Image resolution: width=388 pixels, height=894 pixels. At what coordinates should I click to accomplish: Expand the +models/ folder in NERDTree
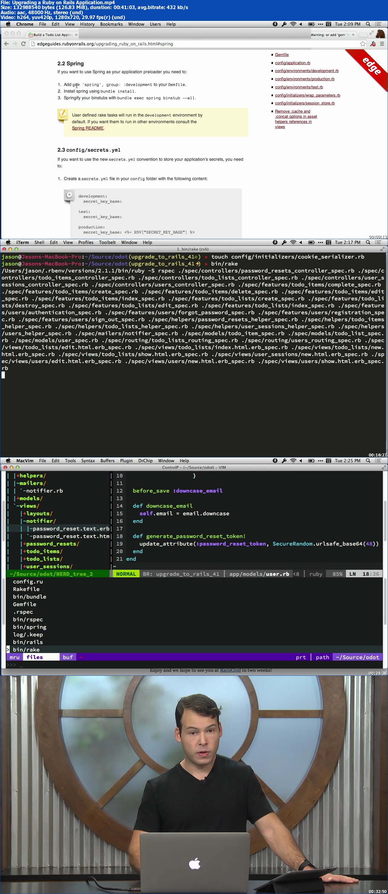pyautogui.click(x=29, y=498)
